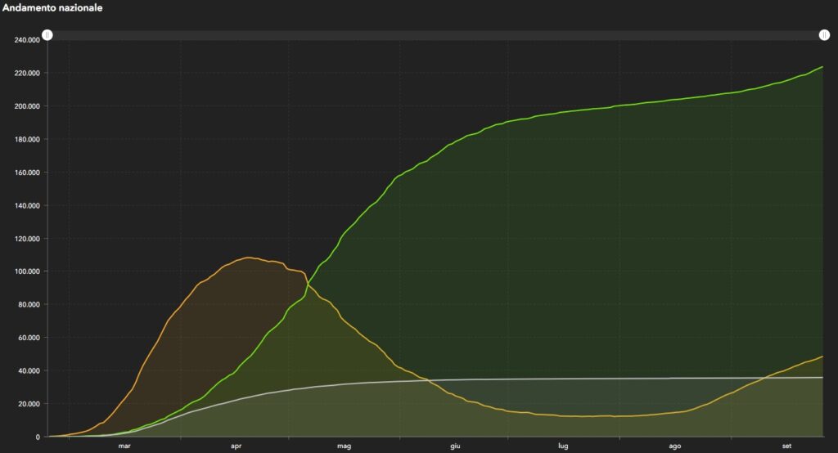
Task: Click the "ago" month axis label
Action: (674, 446)
